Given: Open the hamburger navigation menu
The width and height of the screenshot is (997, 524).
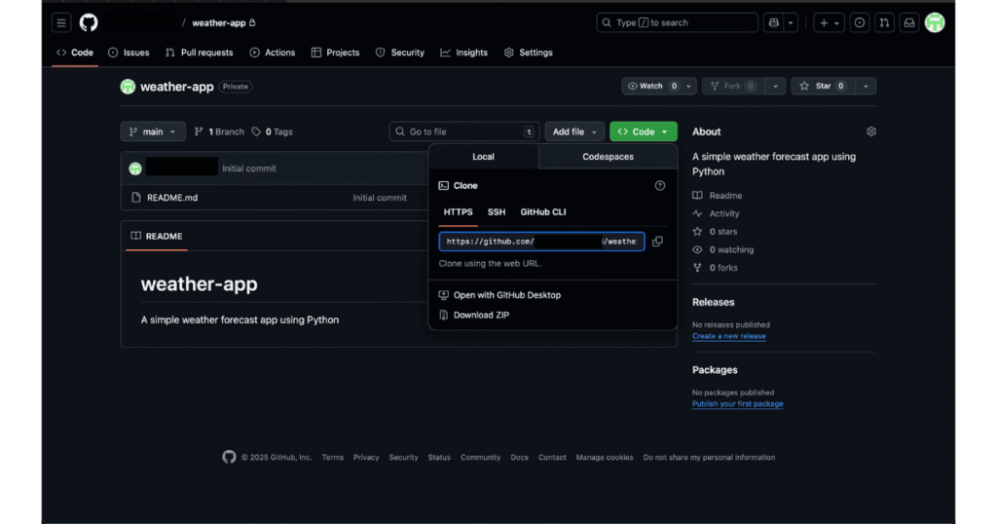Looking at the screenshot, I should (x=61, y=22).
